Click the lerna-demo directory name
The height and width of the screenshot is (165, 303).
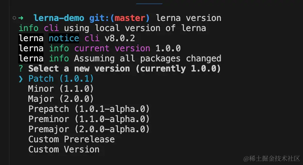click(x=59, y=18)
